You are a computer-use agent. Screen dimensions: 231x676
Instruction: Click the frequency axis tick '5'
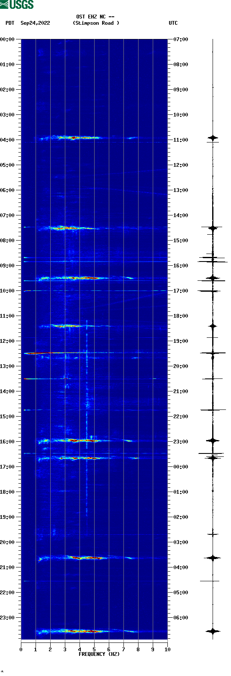click(94, 650)
